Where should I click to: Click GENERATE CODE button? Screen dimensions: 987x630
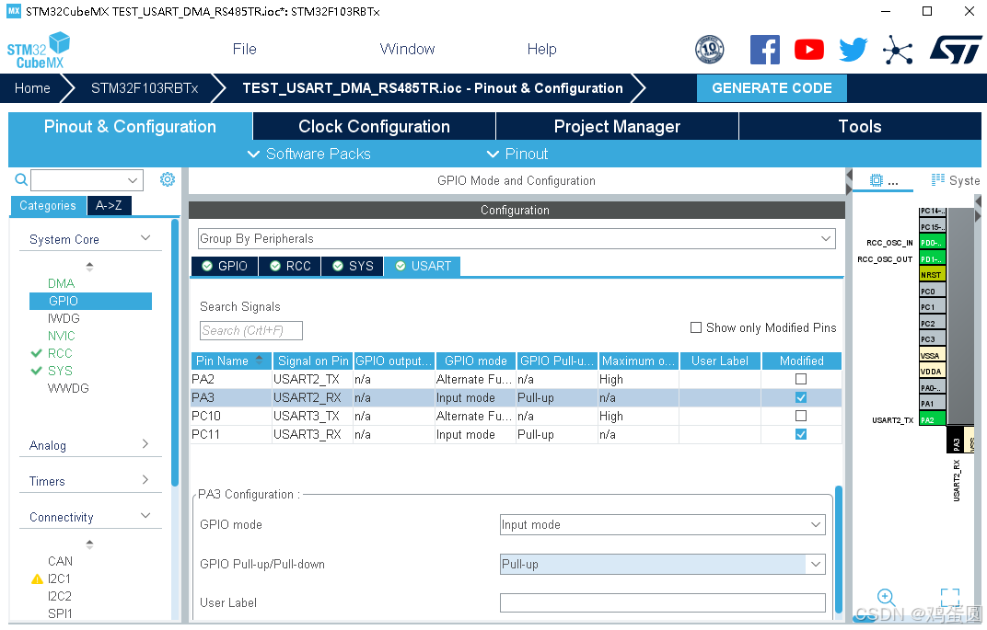[x=772, y=88]
